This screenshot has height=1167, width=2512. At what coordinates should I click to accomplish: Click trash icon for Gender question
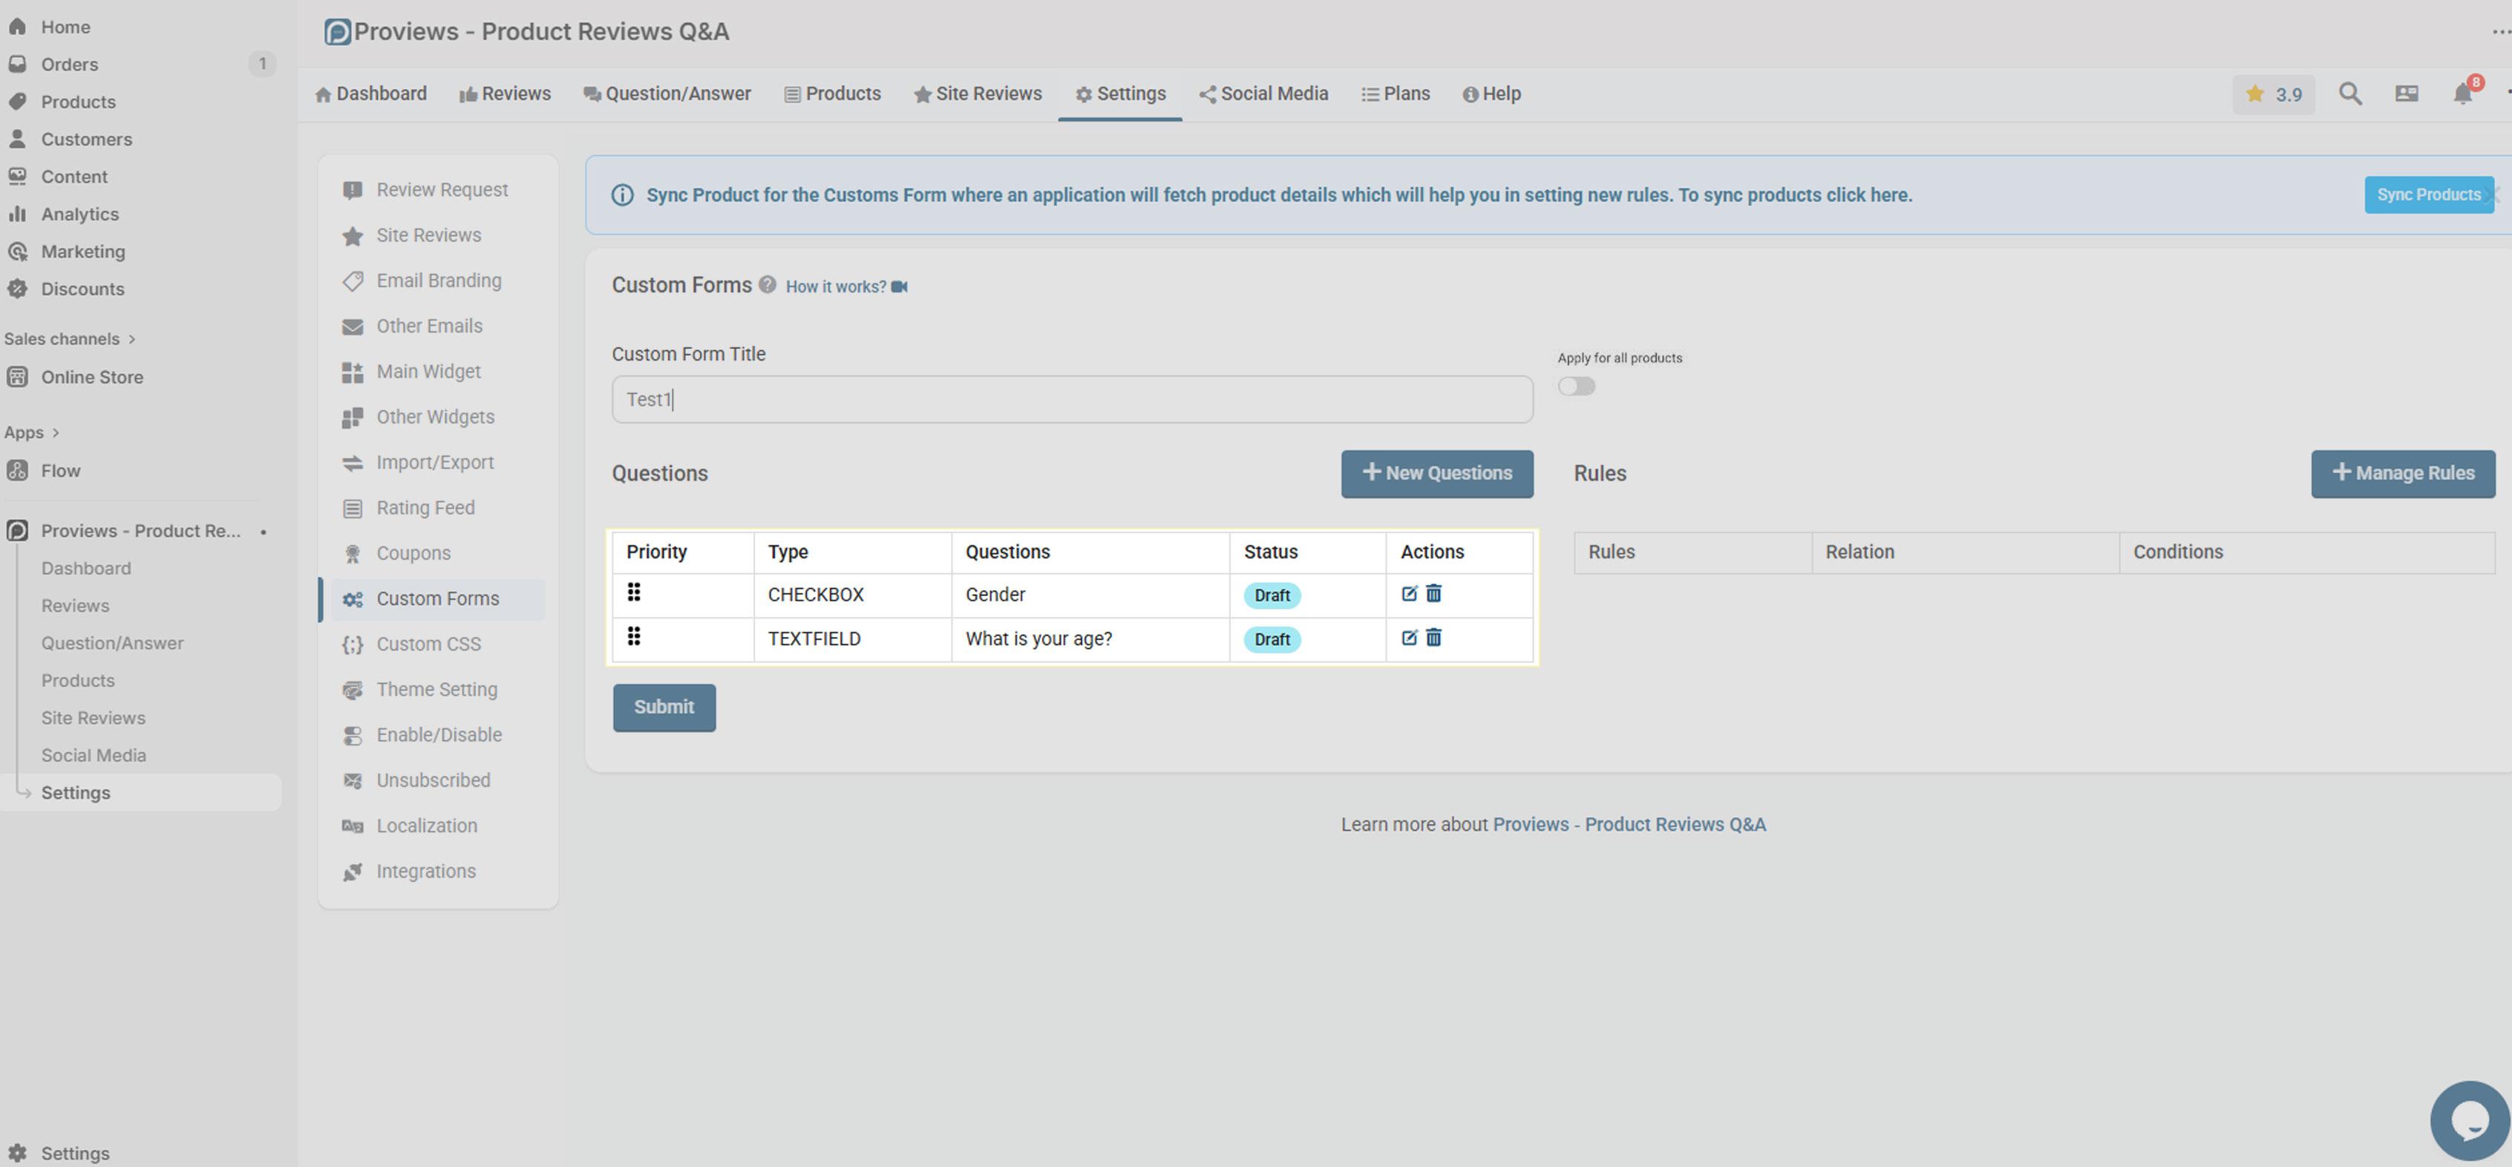[x=1433, y=594]
